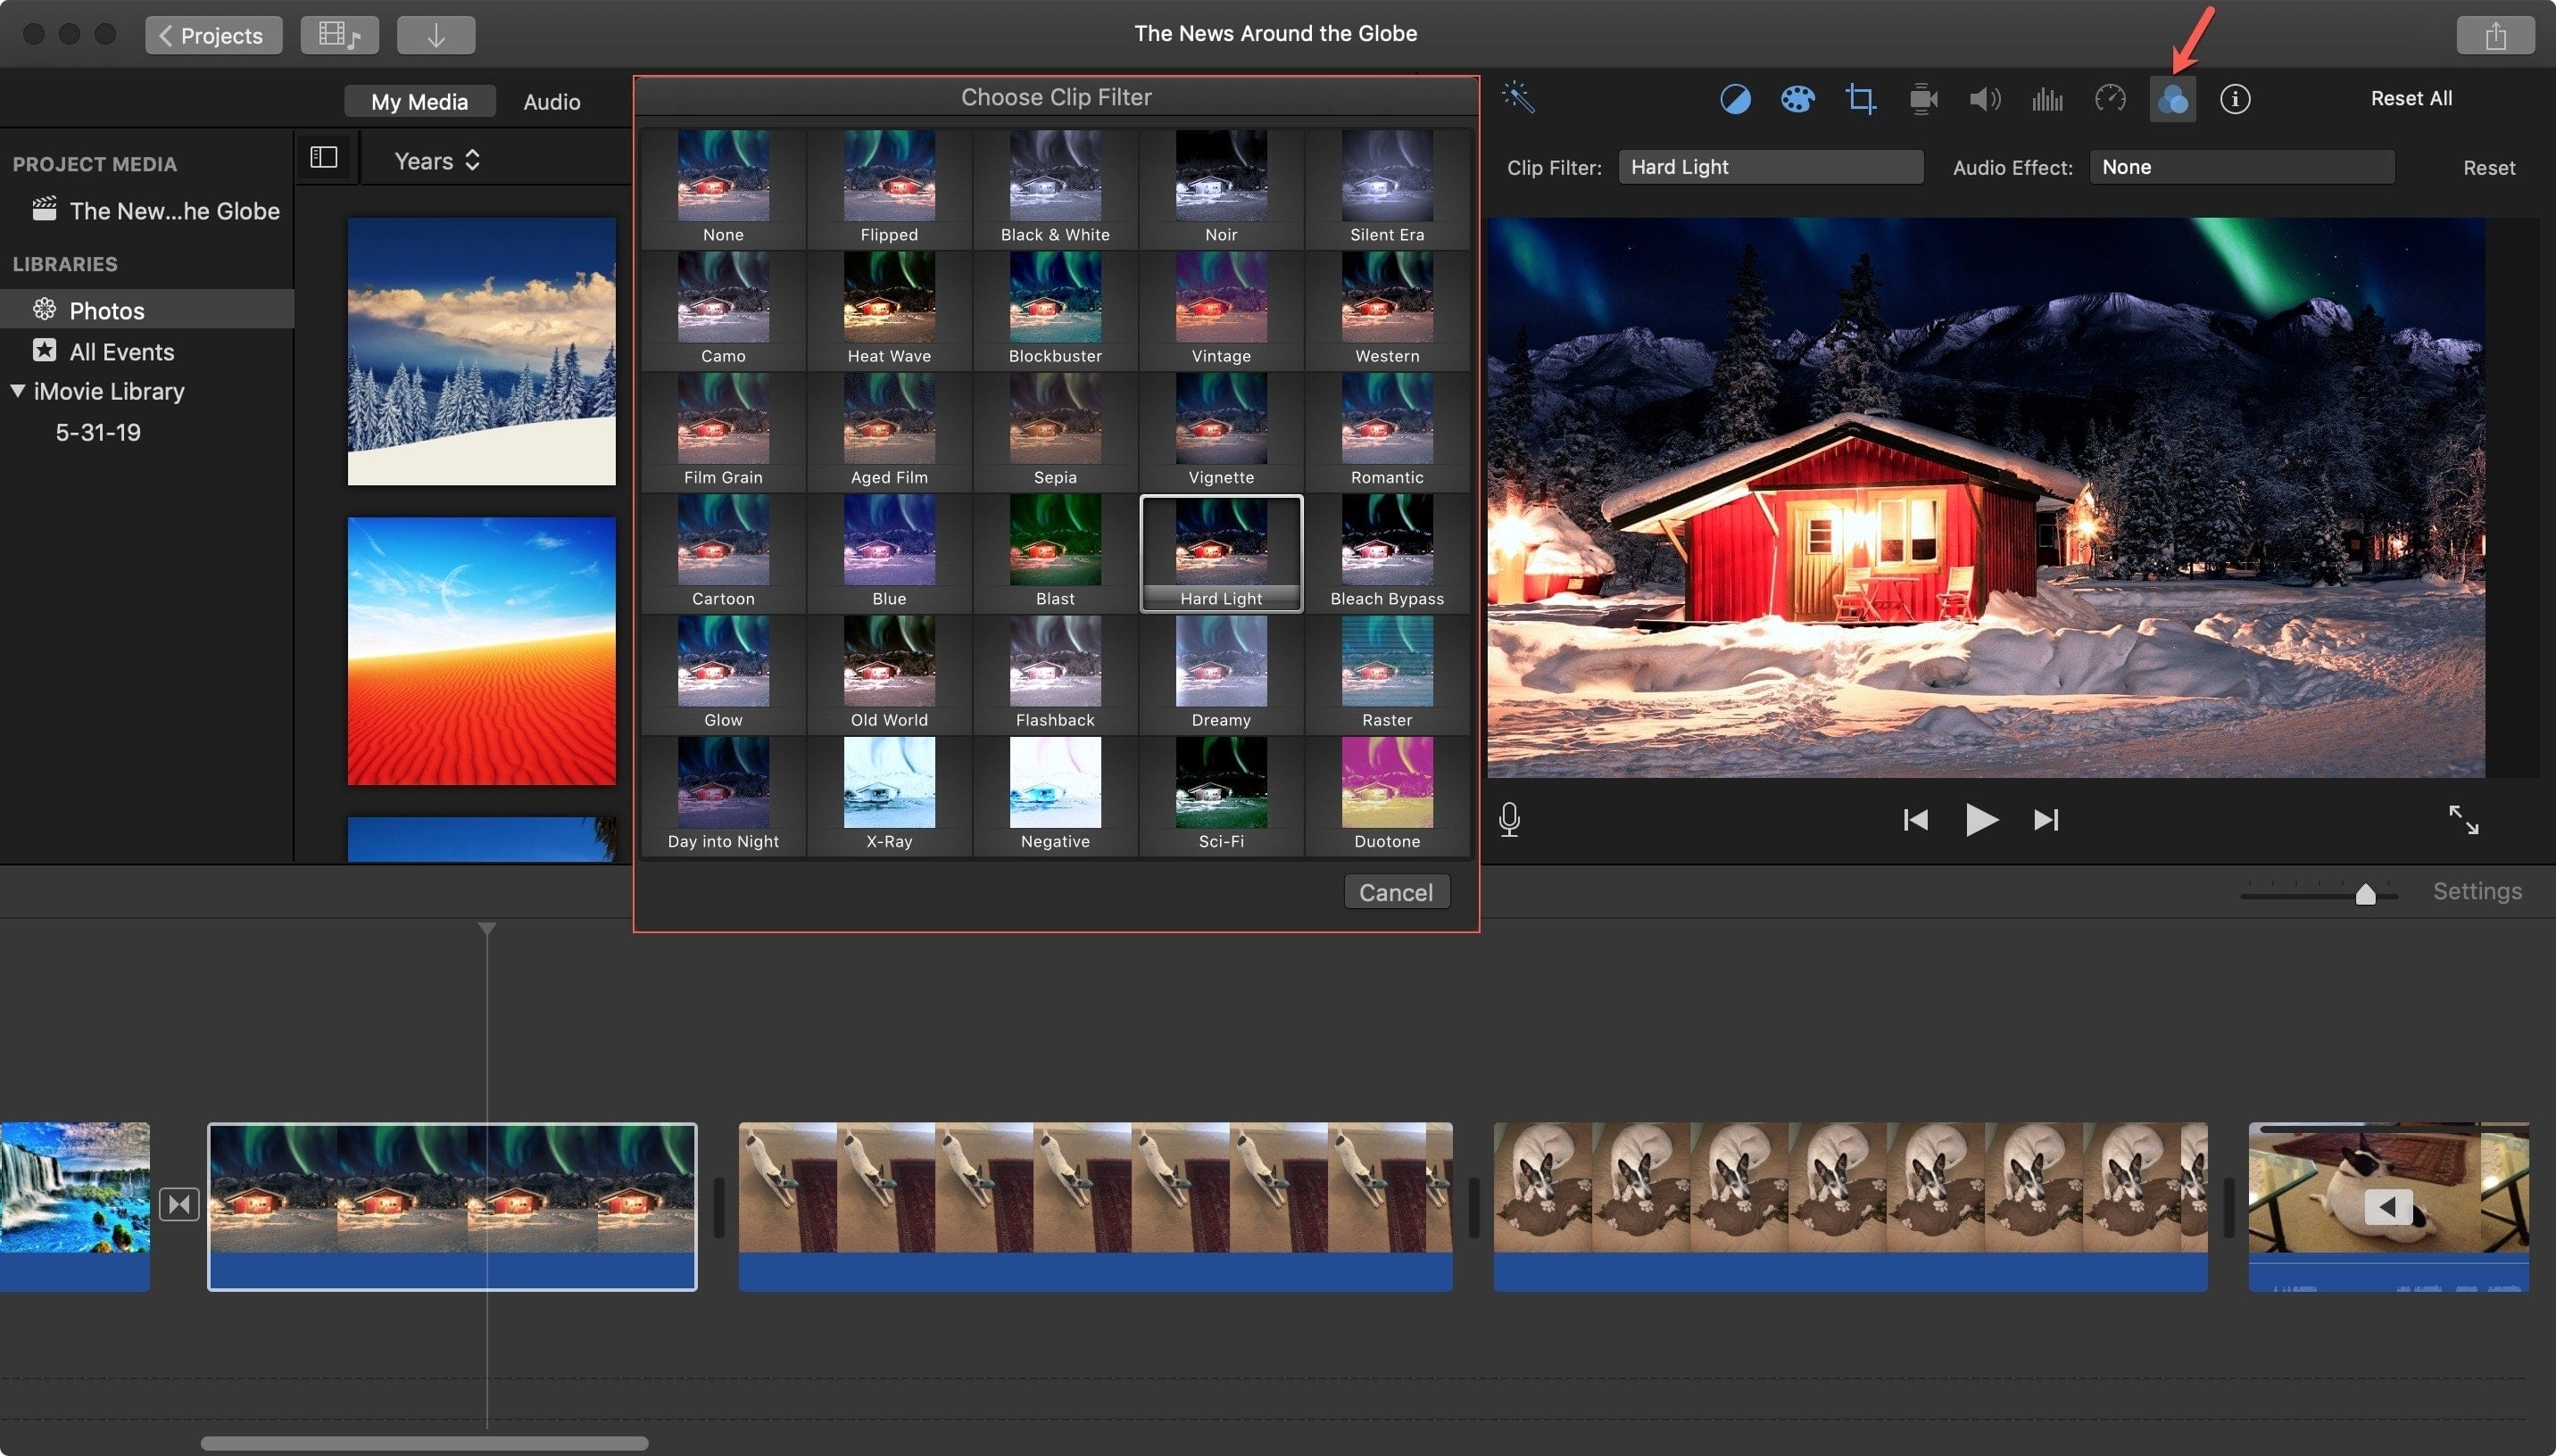Click the horizontal timeline scrollbar
2556x1456 pixels.
[424, 1443]
